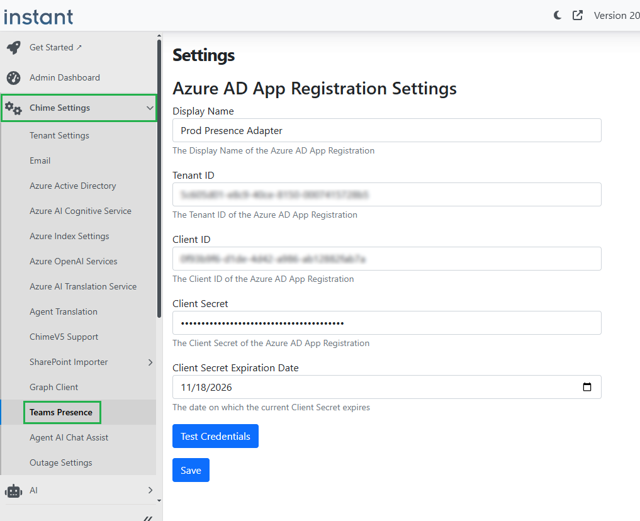Viewport: 640px width, 521px height.
Task: Click the sidebar scroll down arrow
Action: 159,501
